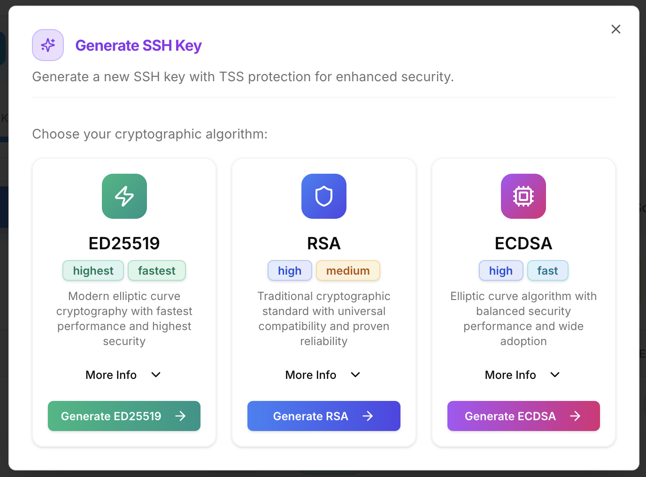Expand More Info for ECDSA
Image resolution: width=646 pixels, height=477 pixels.
point(522,375)
